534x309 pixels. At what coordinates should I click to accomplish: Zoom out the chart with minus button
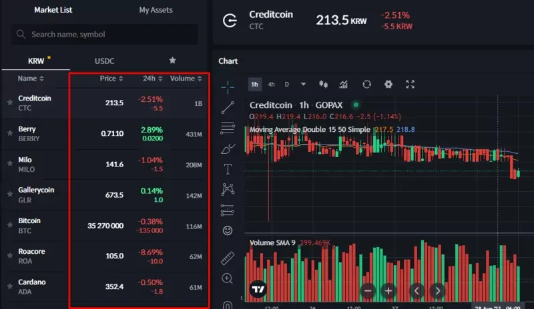pos(368,290)
